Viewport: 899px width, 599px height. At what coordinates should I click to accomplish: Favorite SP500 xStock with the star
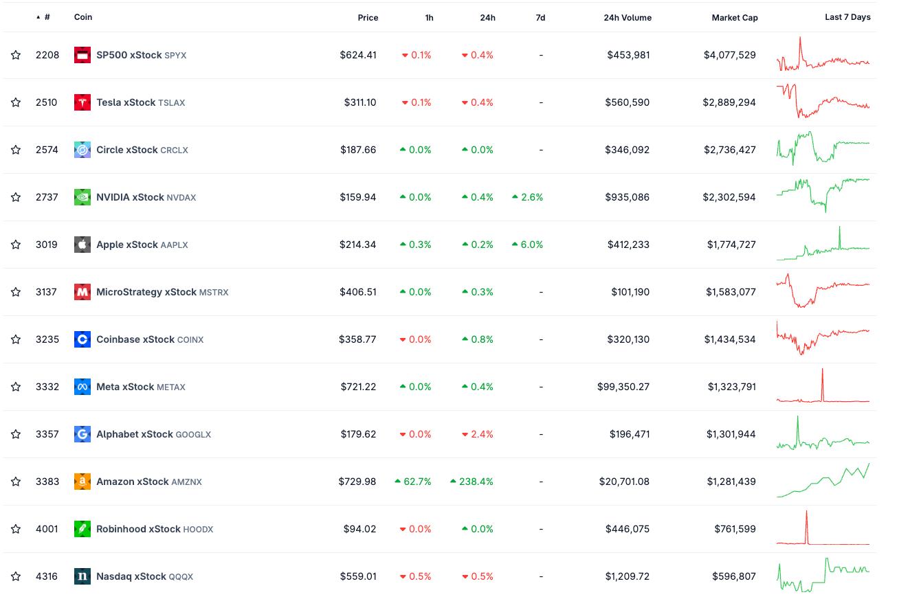point(16,55)
